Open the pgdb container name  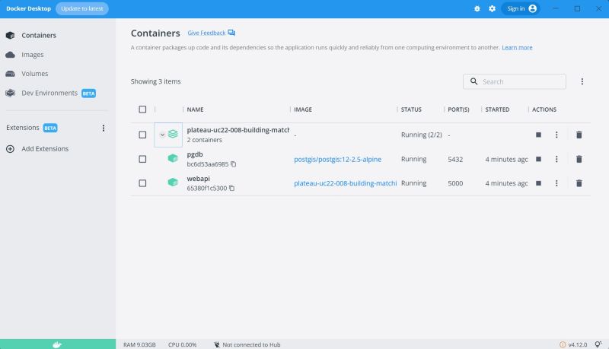click(195, 154)
